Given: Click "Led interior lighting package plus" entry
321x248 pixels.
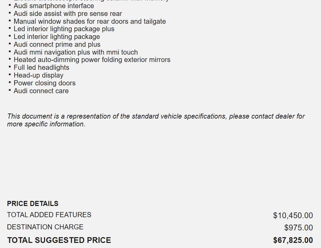Looking at the screenshot, I should pos(64,29).
